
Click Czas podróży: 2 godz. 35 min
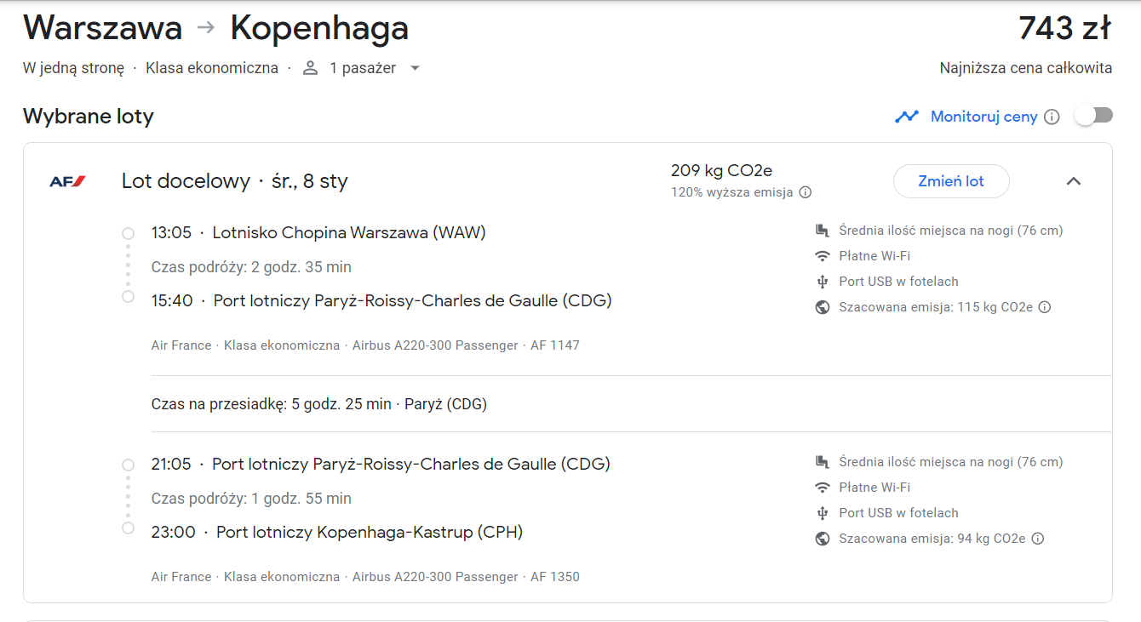(251, 267)
